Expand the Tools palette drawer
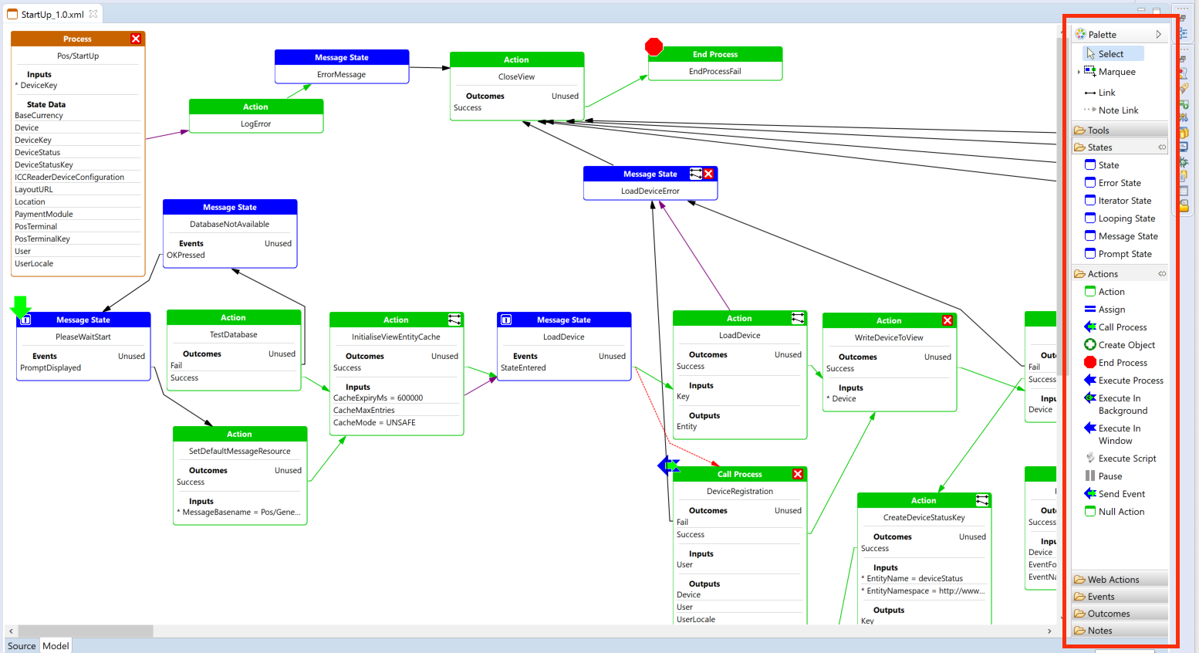 click(1120, 130)
